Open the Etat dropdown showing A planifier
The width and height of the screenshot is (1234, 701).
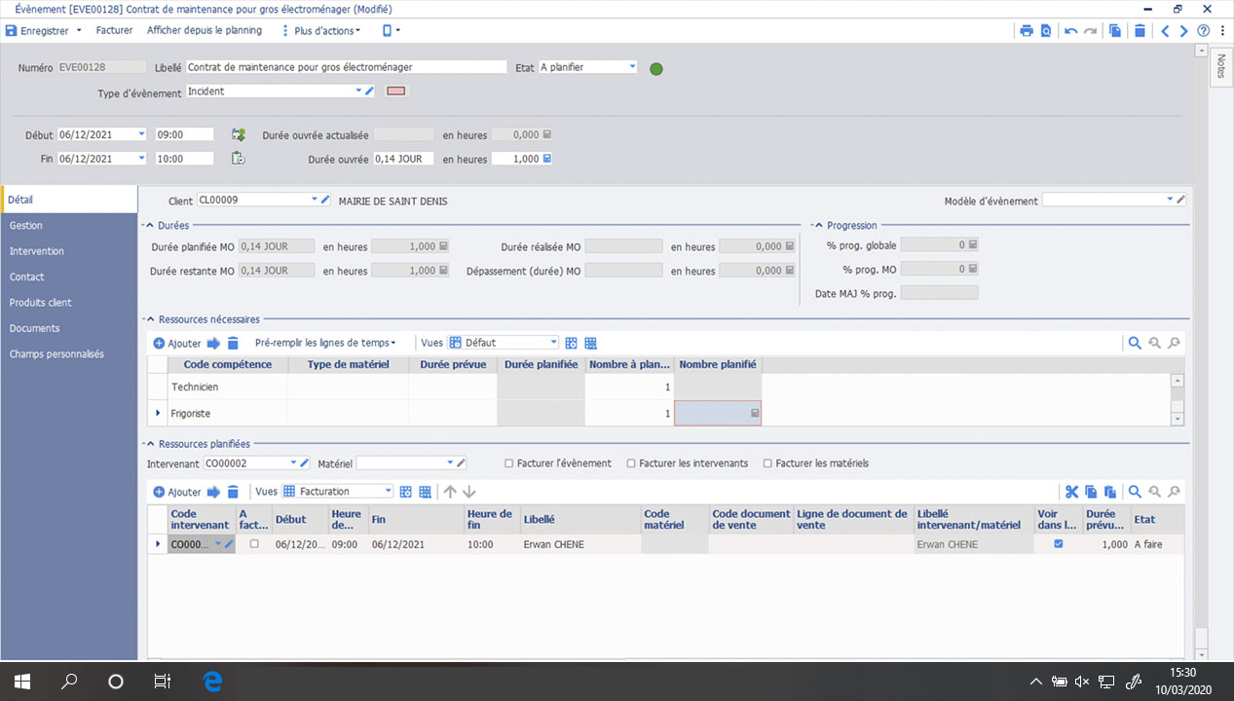coord(632,67)
